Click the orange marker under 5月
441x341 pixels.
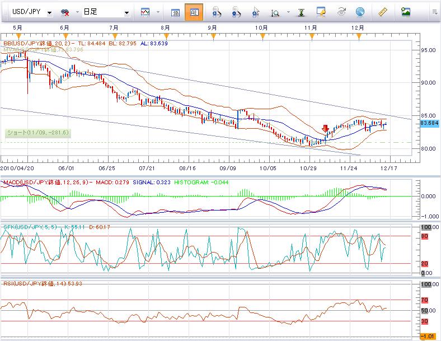[x=18, y=36]
